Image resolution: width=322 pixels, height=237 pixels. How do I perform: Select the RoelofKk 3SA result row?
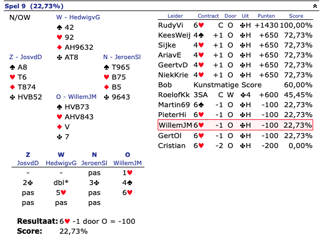click(x=235, y=95)
